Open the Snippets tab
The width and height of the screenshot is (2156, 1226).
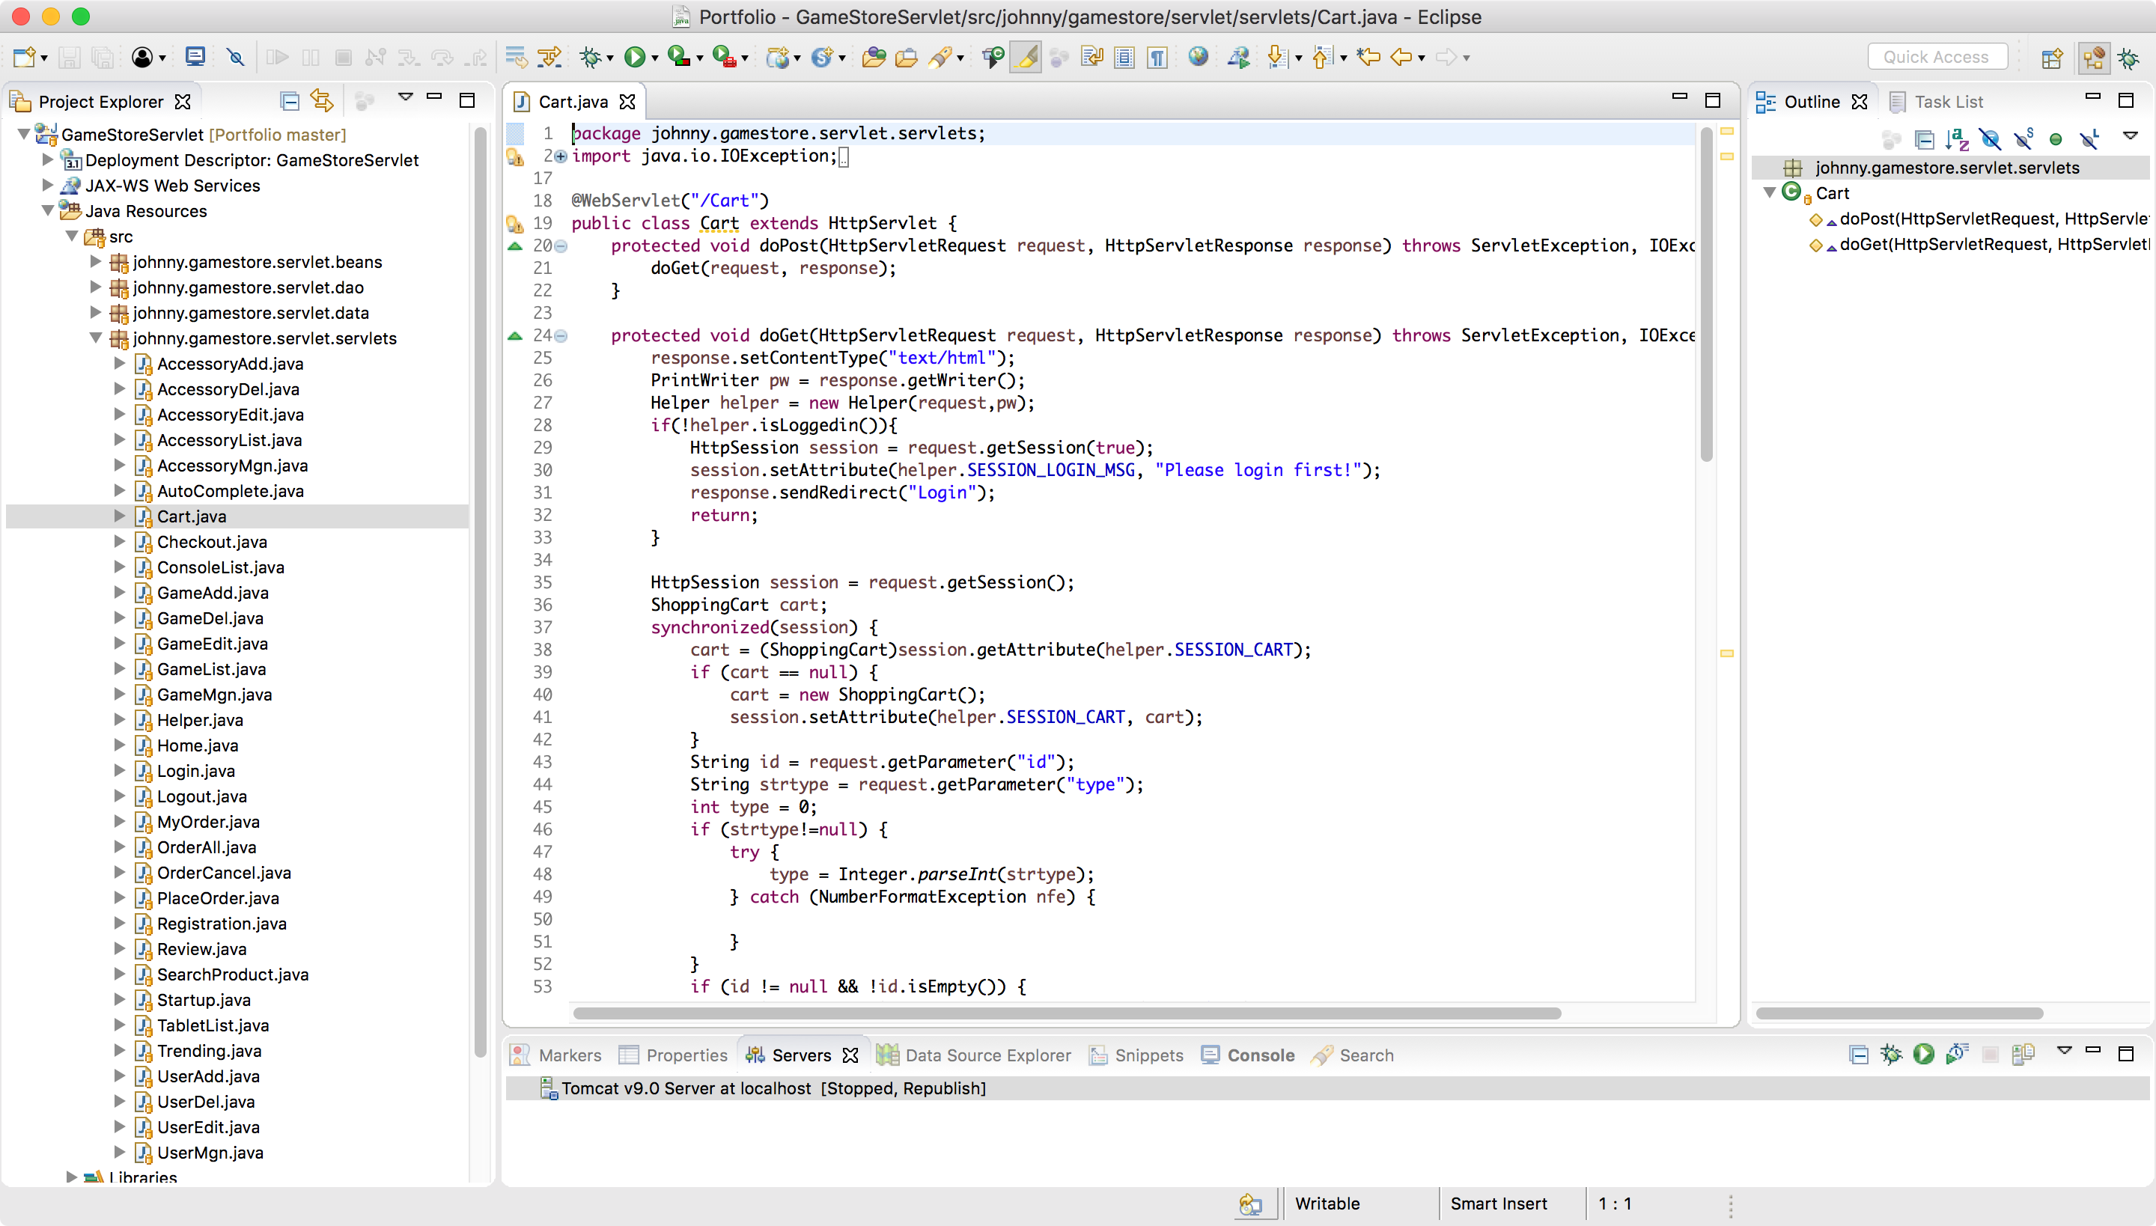1136,1055
